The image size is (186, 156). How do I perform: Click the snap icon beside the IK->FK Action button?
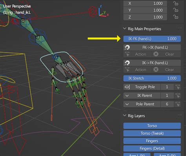(127, 70)
